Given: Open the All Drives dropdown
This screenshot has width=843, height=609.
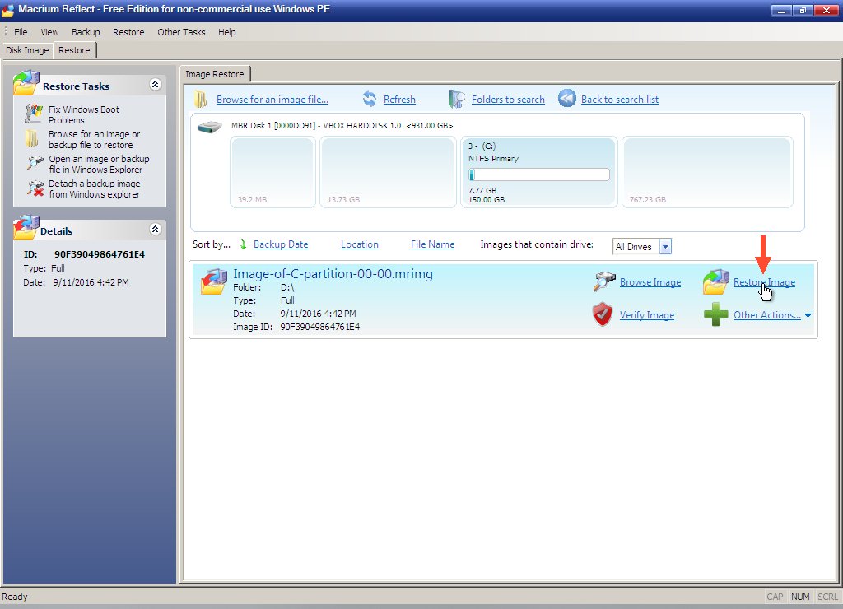Looking at the screenshot, I should tap(665, 247).
